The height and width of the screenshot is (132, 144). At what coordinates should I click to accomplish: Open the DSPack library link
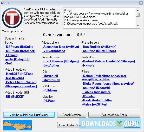49,101
